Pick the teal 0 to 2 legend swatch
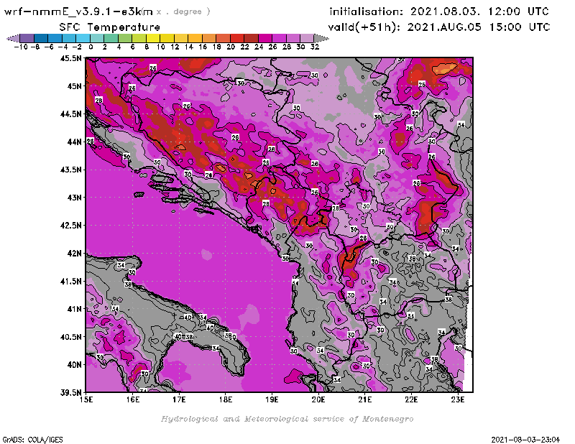Viewport: 575px width, 444px height. click(x=97, y=38)
